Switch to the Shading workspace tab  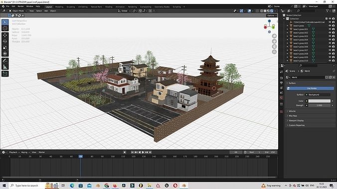click(x=109, y=7)
